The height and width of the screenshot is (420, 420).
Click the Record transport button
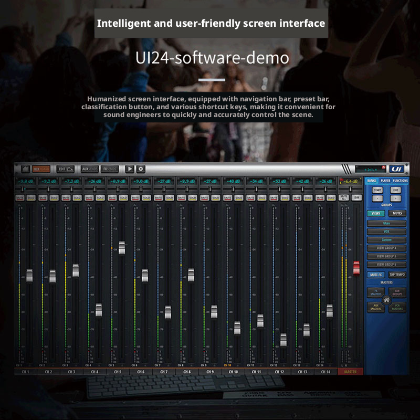click(x=141, y=169)
